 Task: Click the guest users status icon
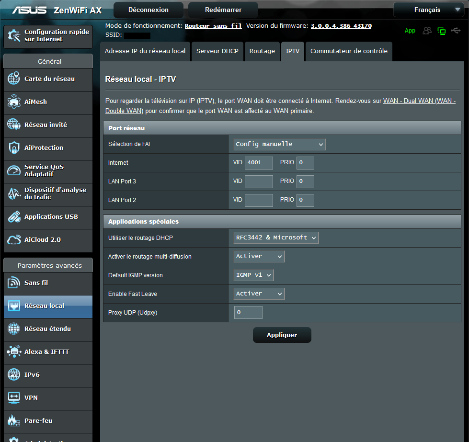point(427,31)
